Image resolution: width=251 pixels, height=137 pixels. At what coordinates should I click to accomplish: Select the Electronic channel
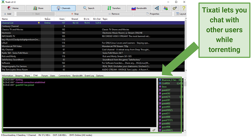[x=93, y=33]
